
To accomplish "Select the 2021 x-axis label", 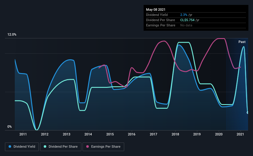I will click(240, 134).
